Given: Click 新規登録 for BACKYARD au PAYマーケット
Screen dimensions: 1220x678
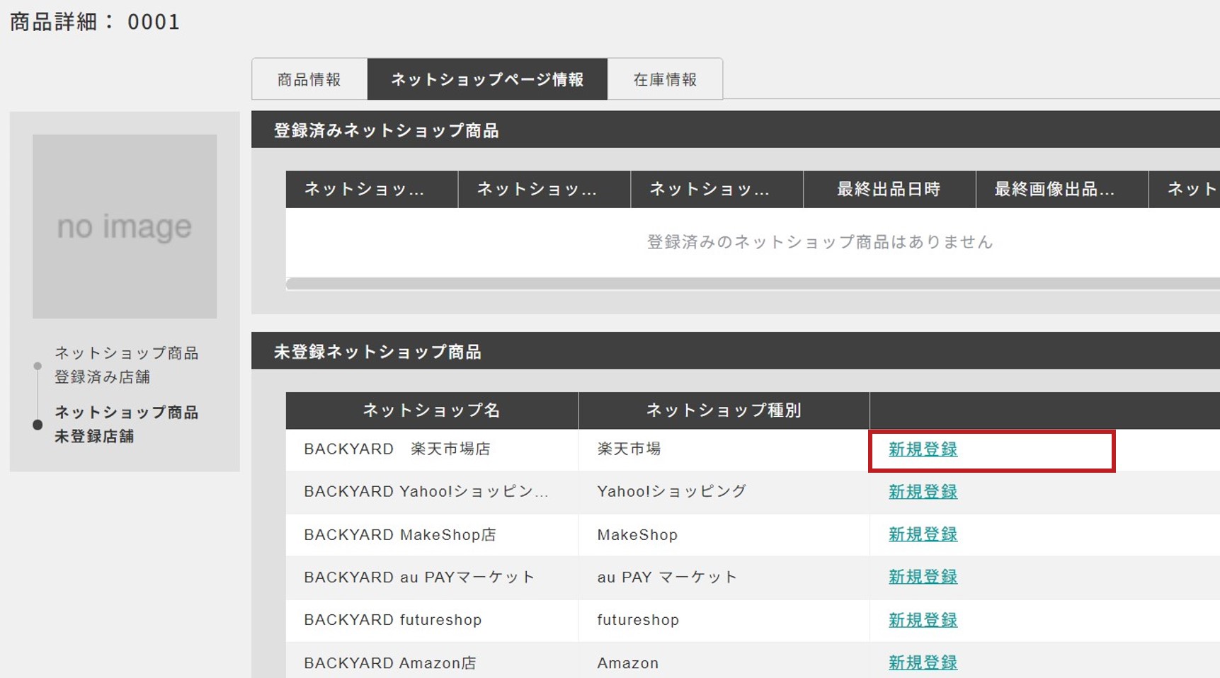Looking at the screenshot, I should [x=923, y=577].
